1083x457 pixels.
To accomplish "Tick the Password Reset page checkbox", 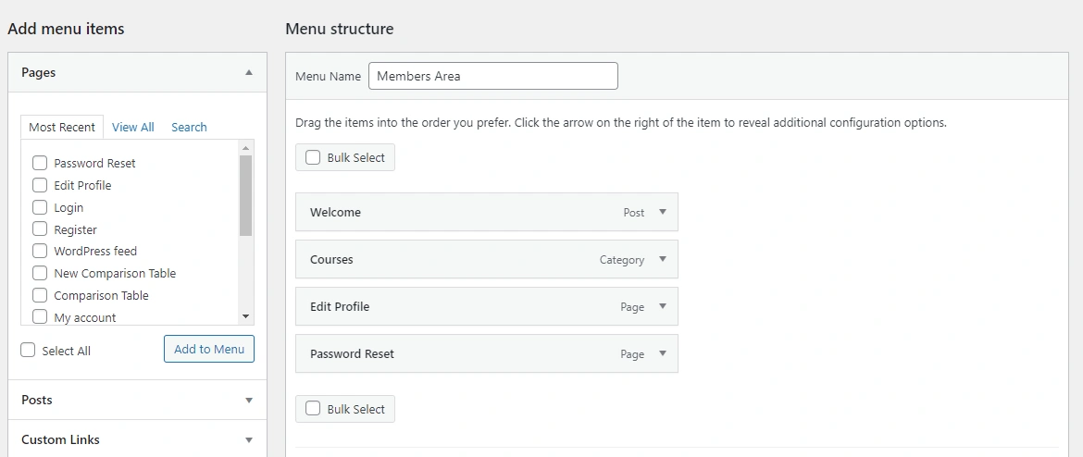I will tap(40, 163).
